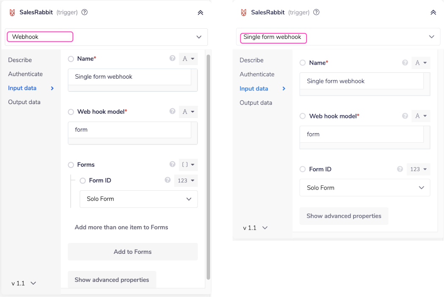Click the Add to Forms button

[132, 251]
